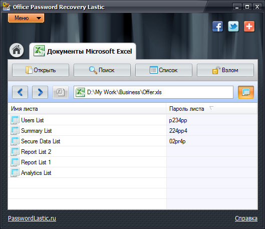This screenshot has width=265, height=229.
Task: Click the Excel icon in path field
Action: coord(80,92)
